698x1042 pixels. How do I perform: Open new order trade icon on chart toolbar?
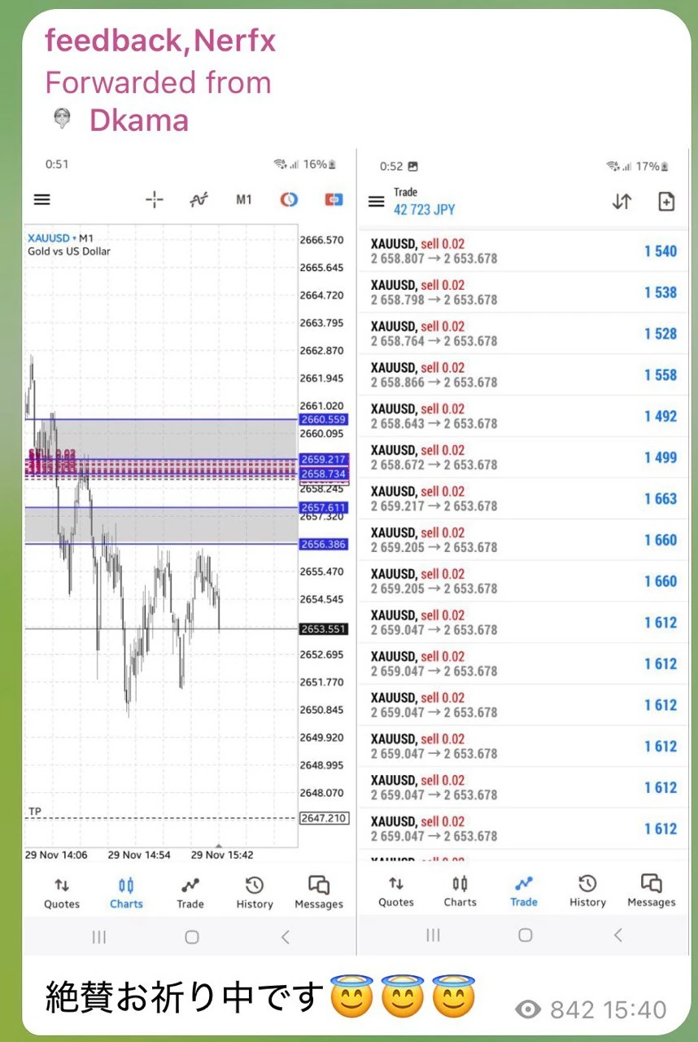[333, 199]
